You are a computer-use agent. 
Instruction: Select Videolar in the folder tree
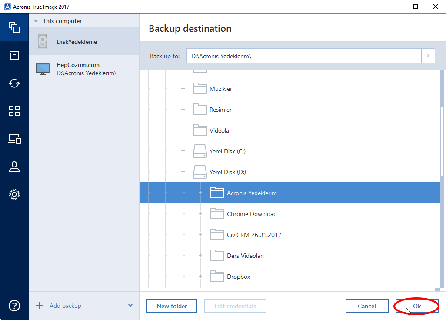pyautogui.click(x=220, y=130)
